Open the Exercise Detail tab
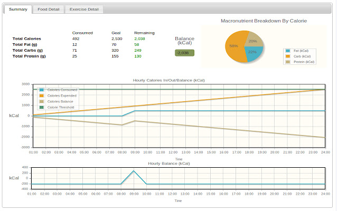The width and height of the screenshot is (338, 211). point(84,9)
